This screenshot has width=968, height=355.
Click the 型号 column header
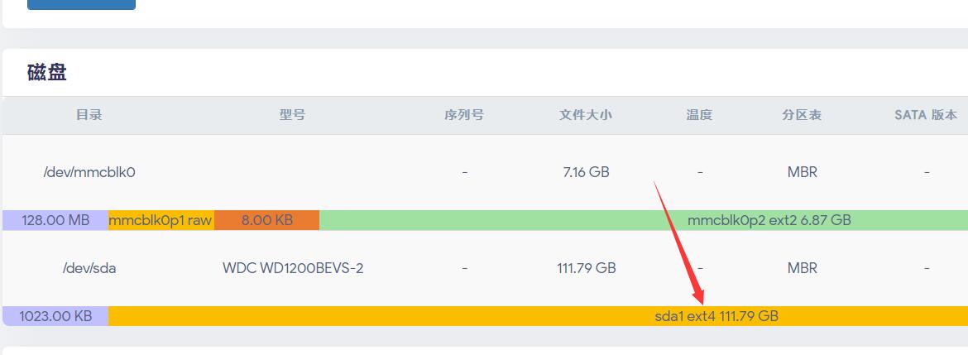click(292, 115)
